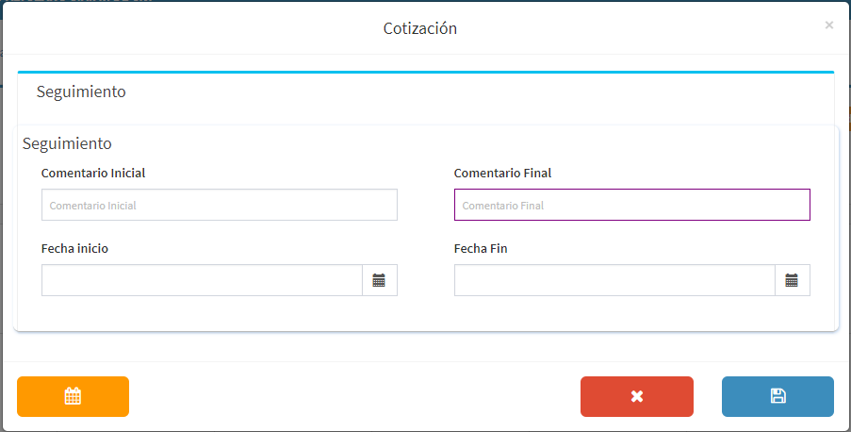Cancel using the red X button

[x=637, y=397]
